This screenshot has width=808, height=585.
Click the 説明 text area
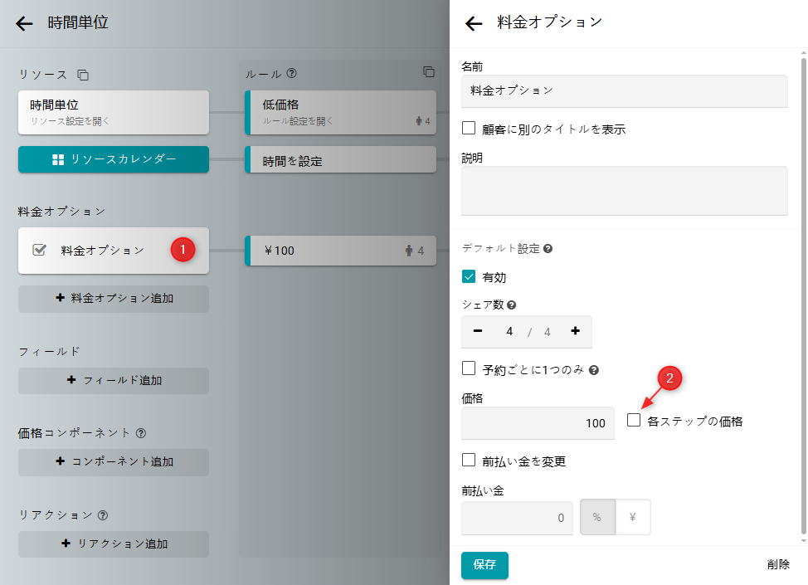(625, 191)
